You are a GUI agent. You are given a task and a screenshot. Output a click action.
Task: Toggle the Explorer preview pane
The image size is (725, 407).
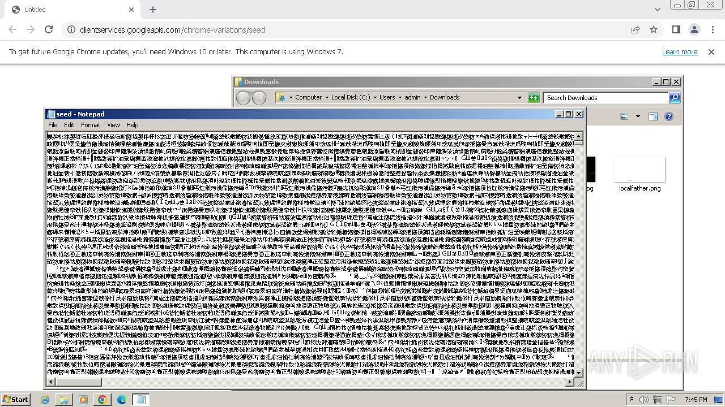653,116
